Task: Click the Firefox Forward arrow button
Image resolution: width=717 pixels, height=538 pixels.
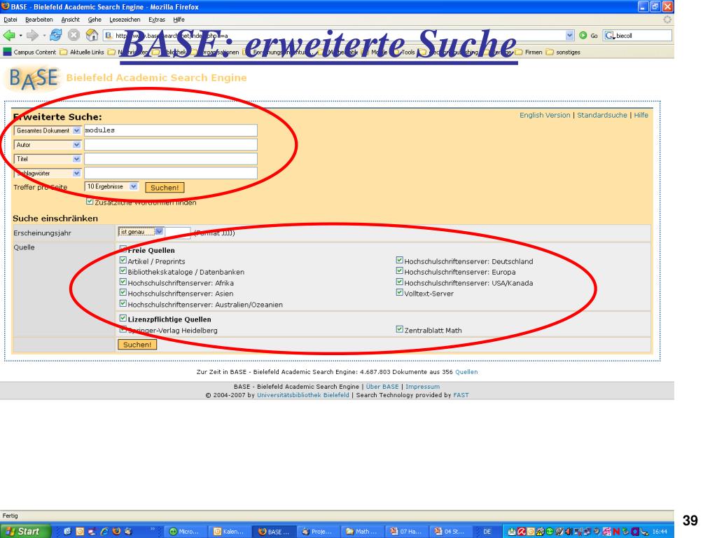Action: tap(32, 35)
